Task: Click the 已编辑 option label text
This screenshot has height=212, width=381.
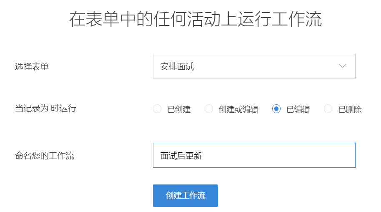Action: coord(298,109)
